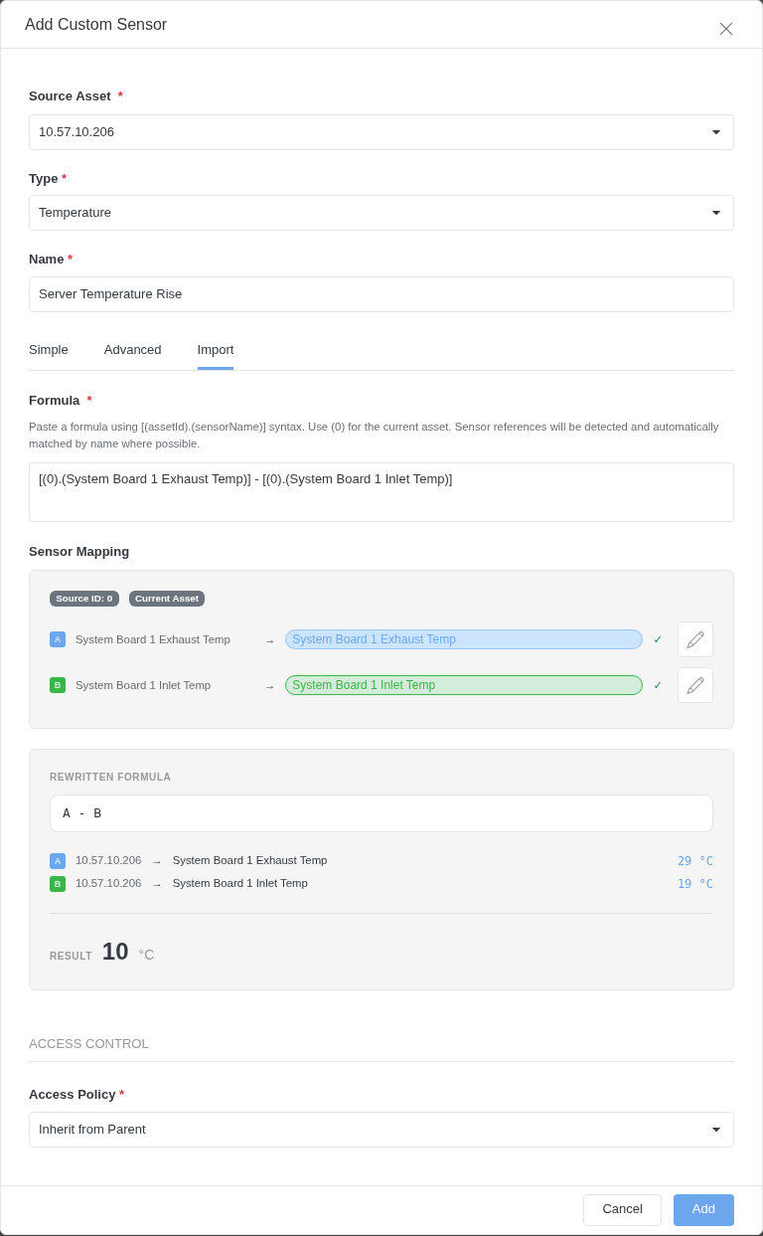Click the checkmark beside Inlet Temp mapping
Image resolution: width=763 pixels, height=1236 pixels.
point(658,685)
